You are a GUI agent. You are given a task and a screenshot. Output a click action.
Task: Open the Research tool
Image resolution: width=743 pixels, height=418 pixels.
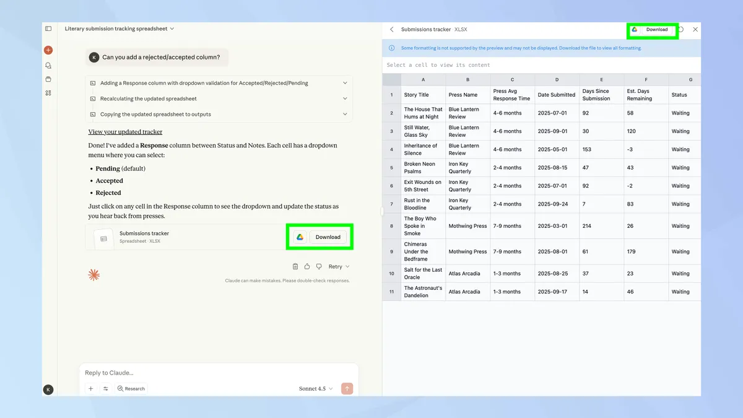[131, 388]
